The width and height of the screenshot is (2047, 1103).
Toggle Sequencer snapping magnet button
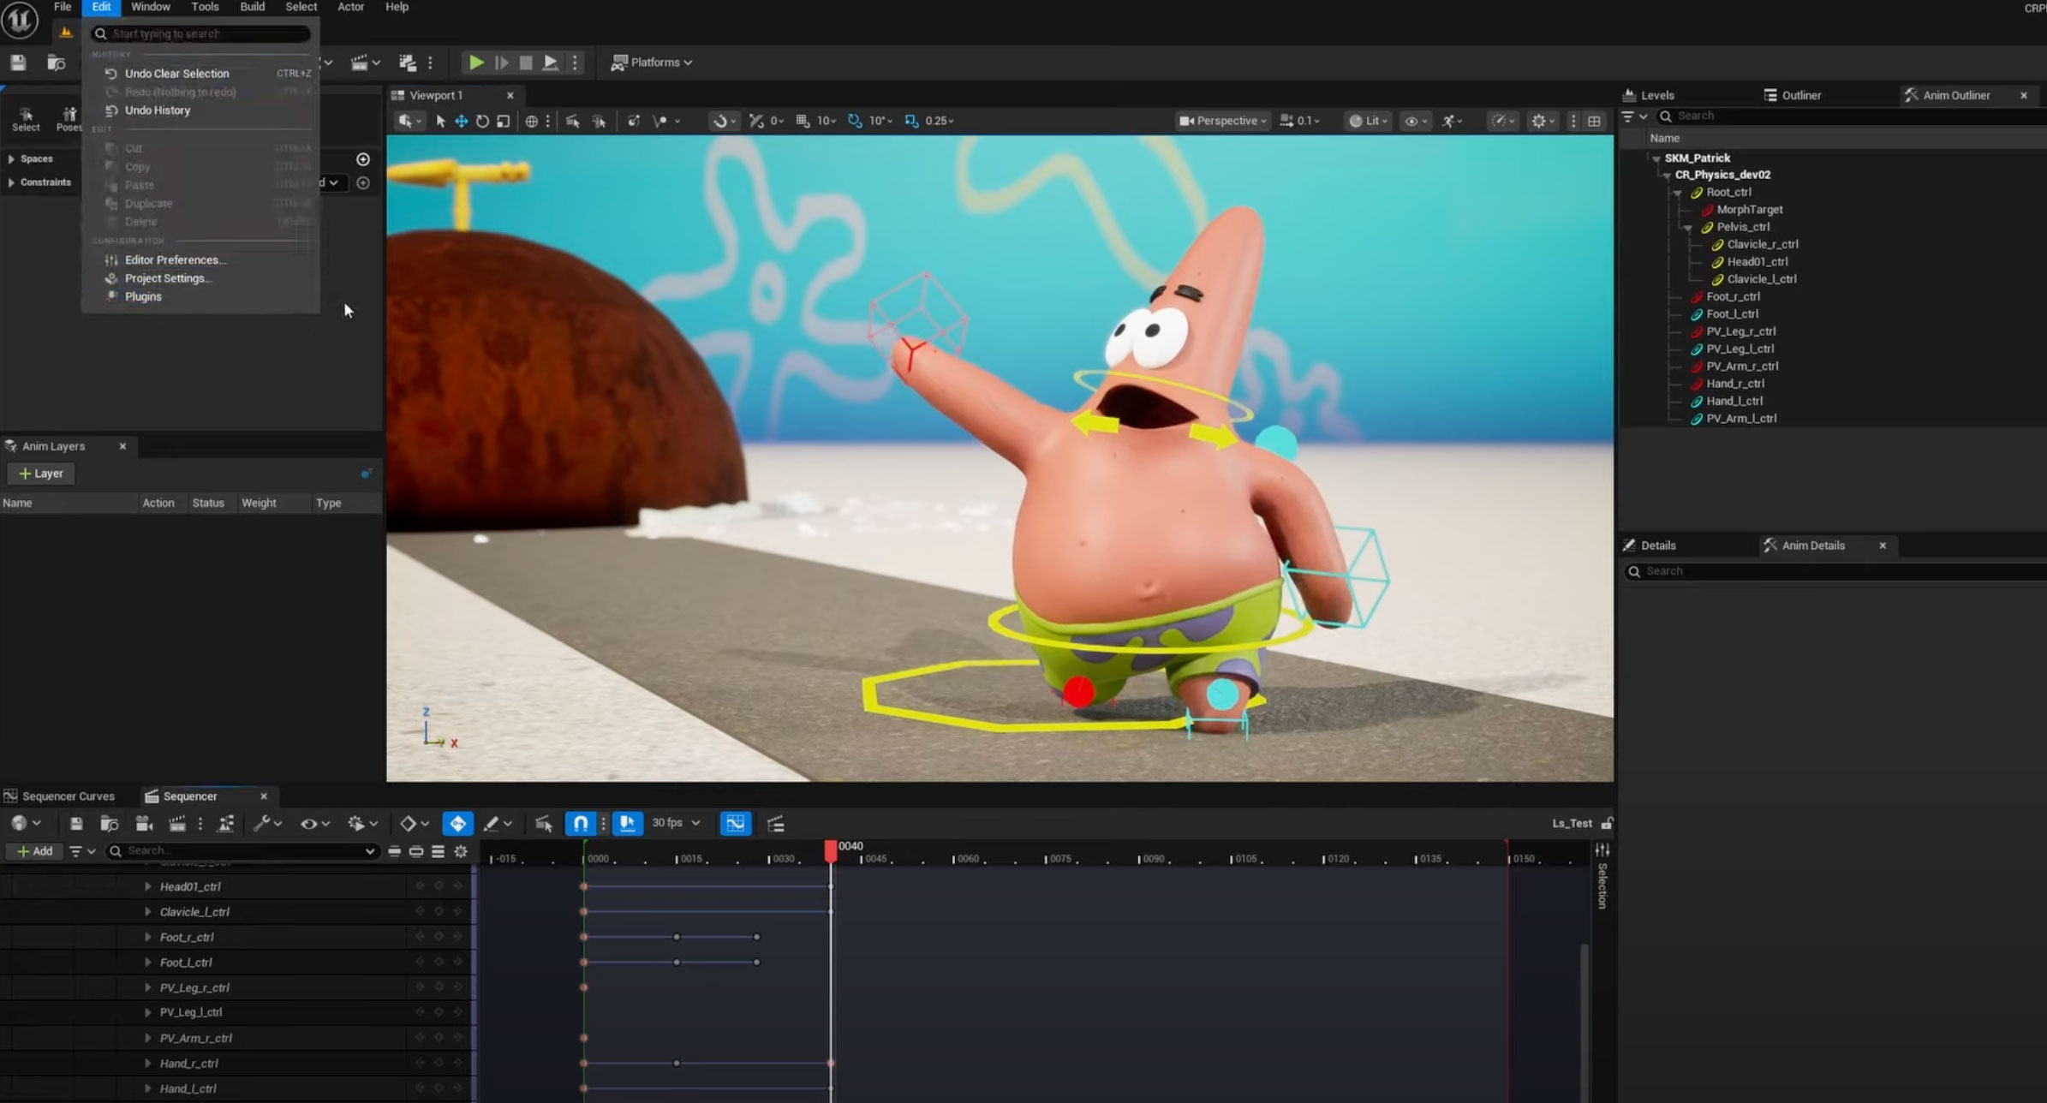pyautogui.click(x=581, y=824)
